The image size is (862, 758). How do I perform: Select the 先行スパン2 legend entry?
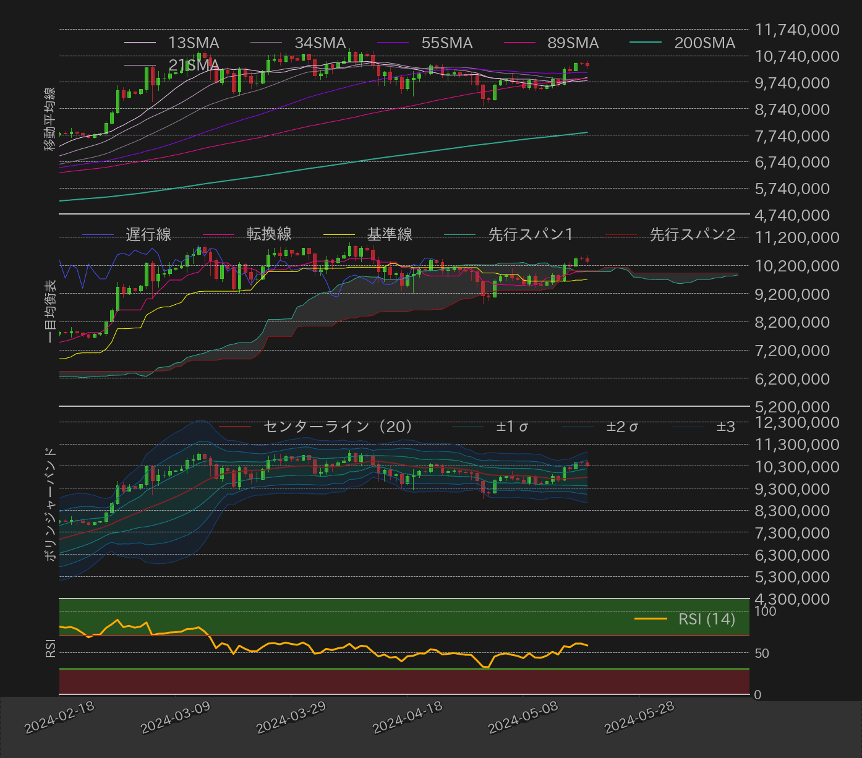[x=693, y=234]
